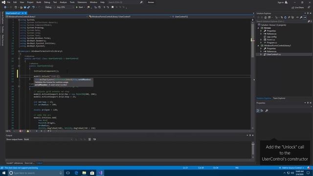Switch to the Output tab at bottom

coord(39,163)
